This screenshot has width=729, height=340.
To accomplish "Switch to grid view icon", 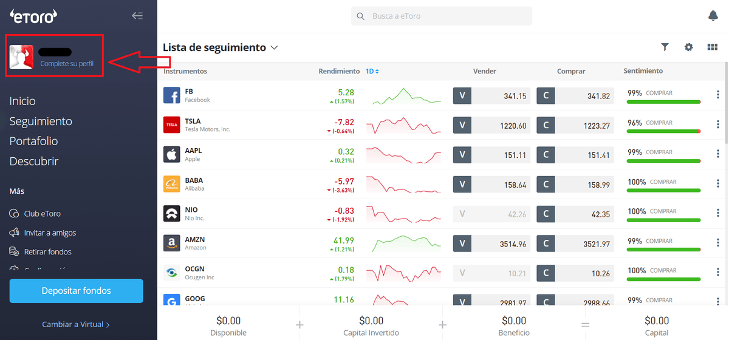I will 713,47.
